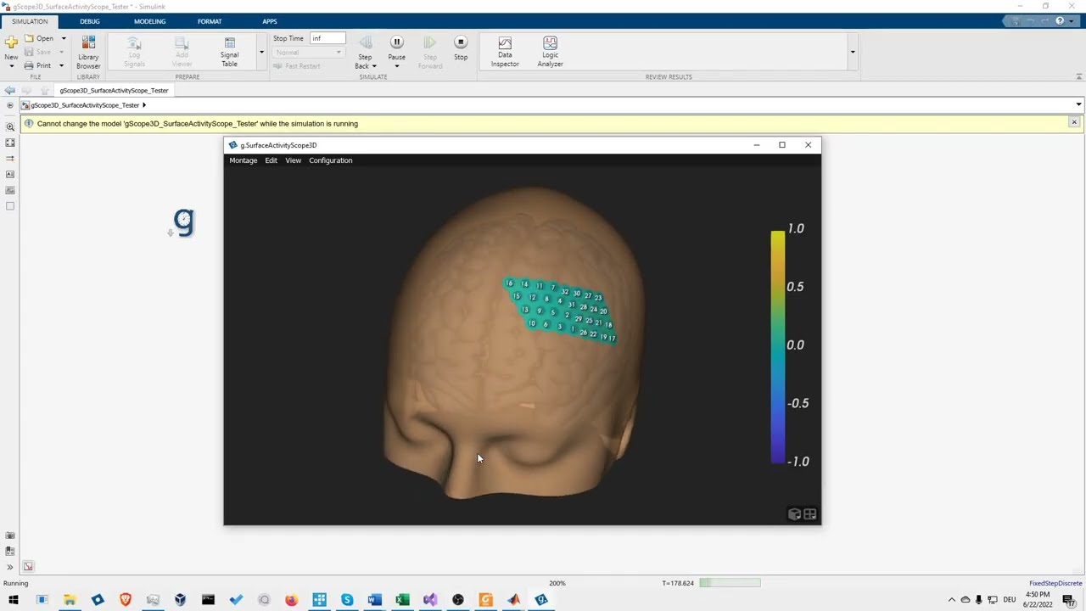Open Word from the taskbar
1086x611 pixels.
point(374,600)
